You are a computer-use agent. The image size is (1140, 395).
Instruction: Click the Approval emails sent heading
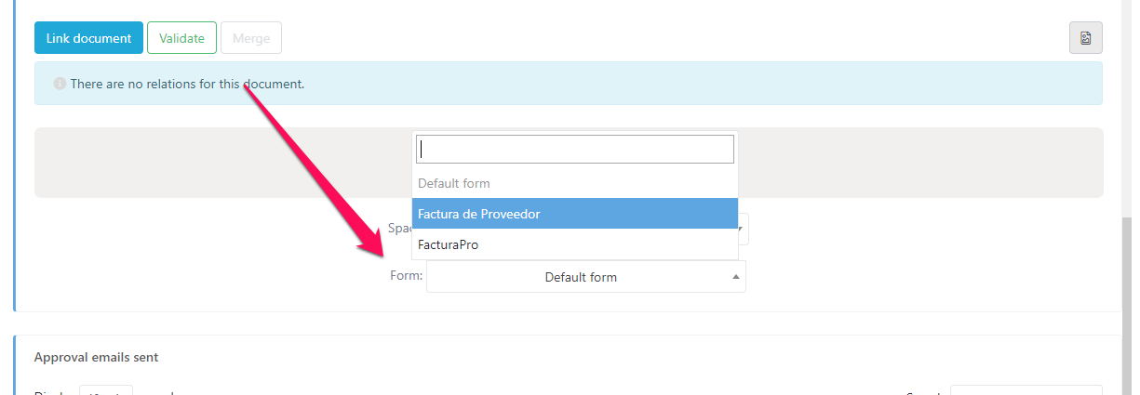[x=96, y=357]
